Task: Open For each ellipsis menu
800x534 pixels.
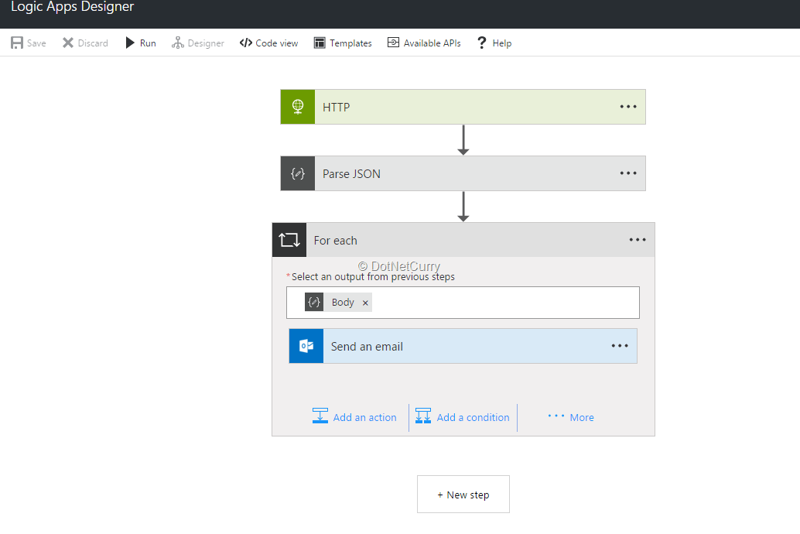Action: [x=638, y=239]
